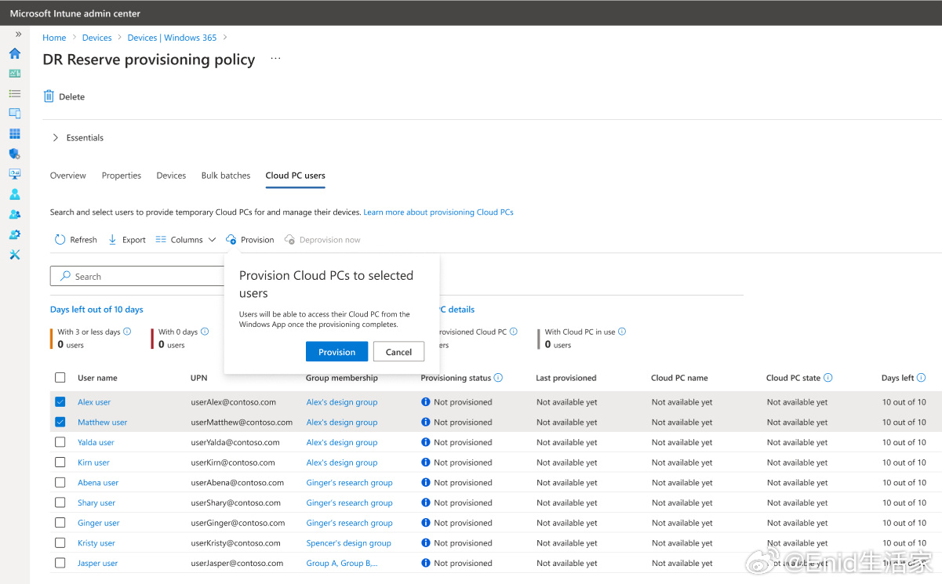This screenshot has height=584, width=942.
Task: Click info icon beside With 3 or less days
Action: (127, 332)
